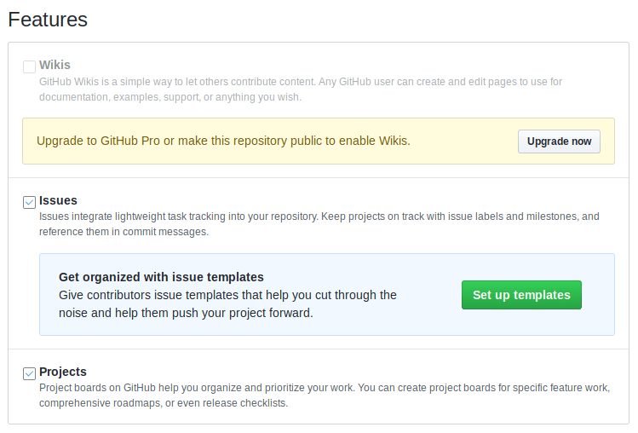The image size is (638, 433).
Task: Toggle the disabled Wikis checkbox
Action: tap(29, 66)
